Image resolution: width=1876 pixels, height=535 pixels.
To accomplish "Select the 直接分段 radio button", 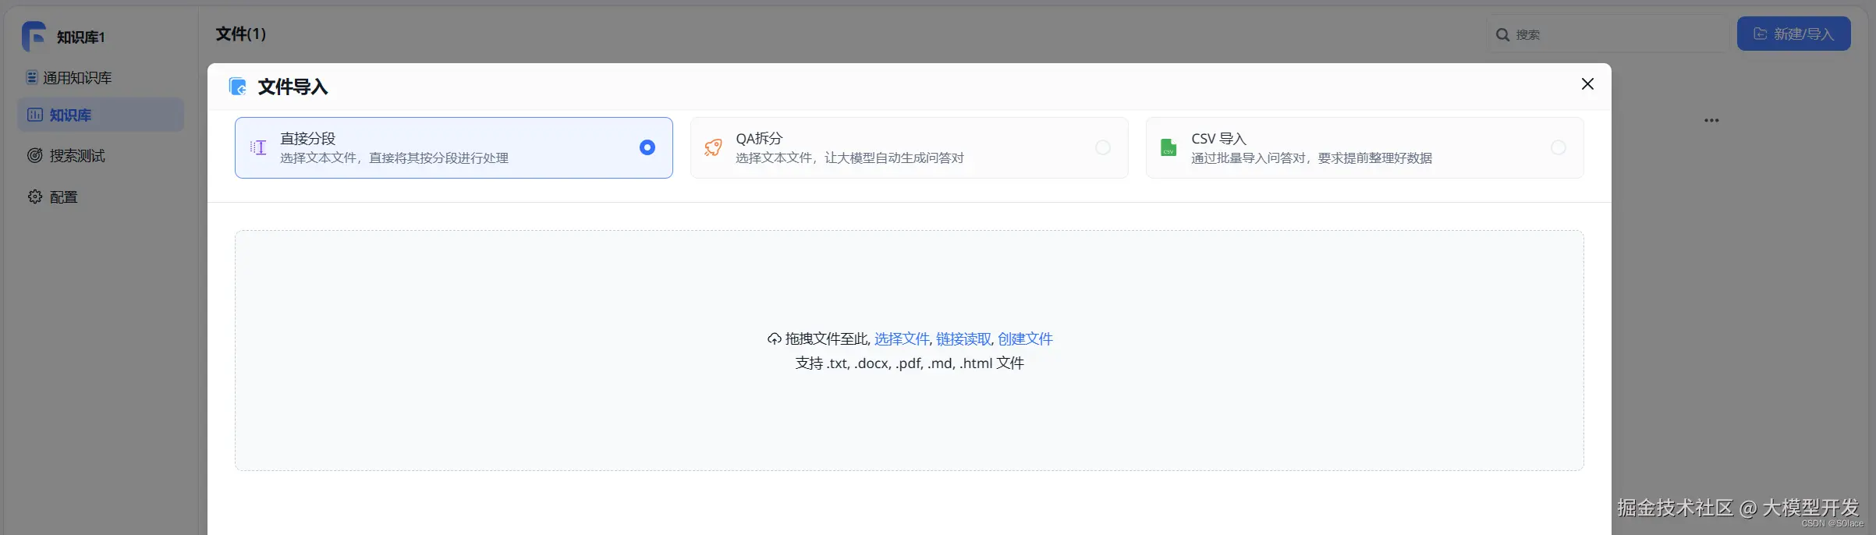I will (647, 147).
